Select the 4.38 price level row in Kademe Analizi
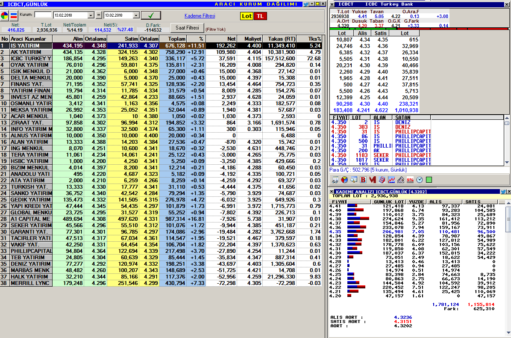511x338 pixels. (x=412, y=219)
